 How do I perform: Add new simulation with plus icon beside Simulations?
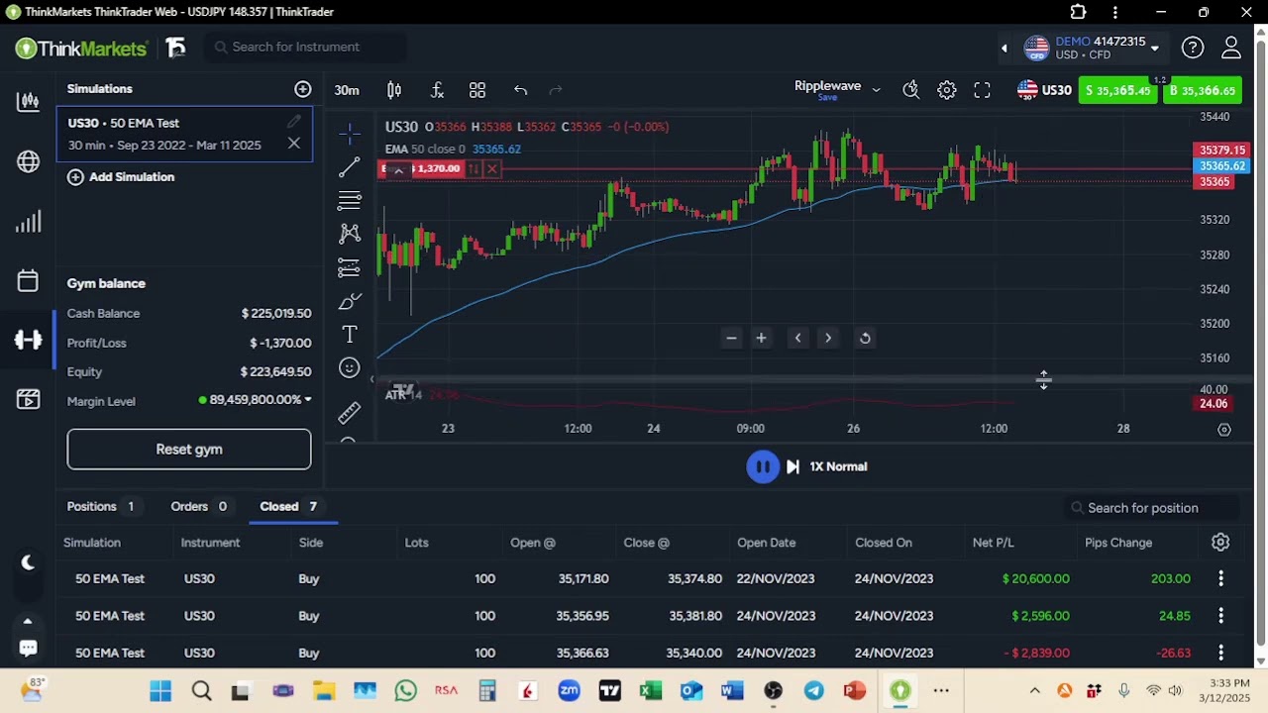click(303, 89)
